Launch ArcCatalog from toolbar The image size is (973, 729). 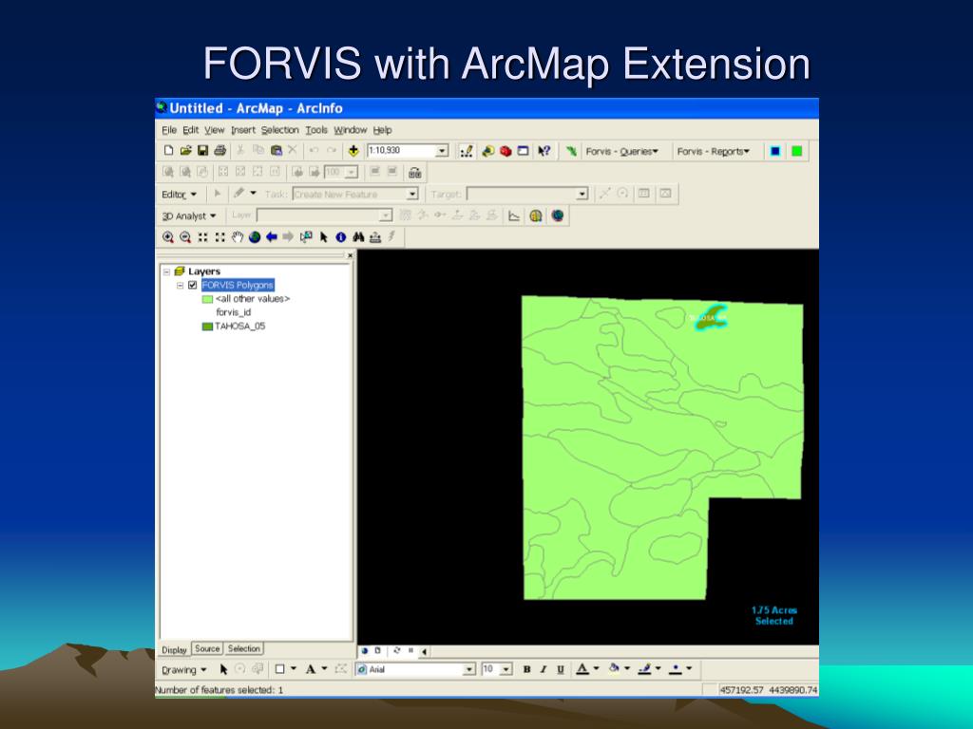[487, 151]
